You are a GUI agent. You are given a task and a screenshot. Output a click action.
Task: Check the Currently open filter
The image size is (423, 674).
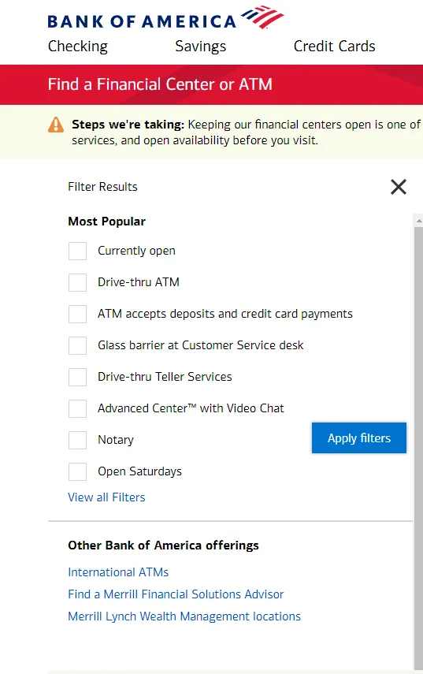pyautogui.click(x=78, y=251)
